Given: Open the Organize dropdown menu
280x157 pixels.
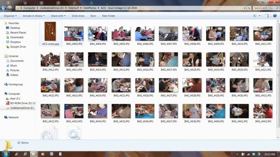Looking at the screenshot, I should click(10, 16).
